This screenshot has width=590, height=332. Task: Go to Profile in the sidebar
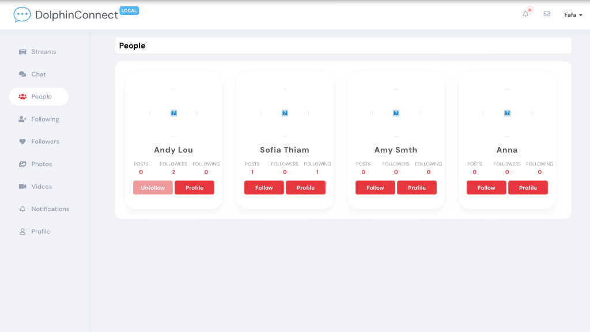tap(40, 232)
